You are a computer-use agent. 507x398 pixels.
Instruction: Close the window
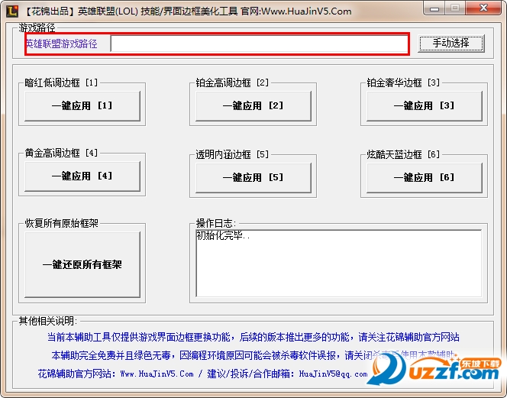click(484, 8)
